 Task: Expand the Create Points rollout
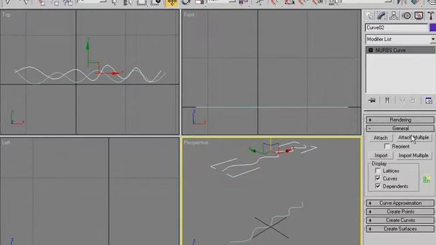pos(400,212)
